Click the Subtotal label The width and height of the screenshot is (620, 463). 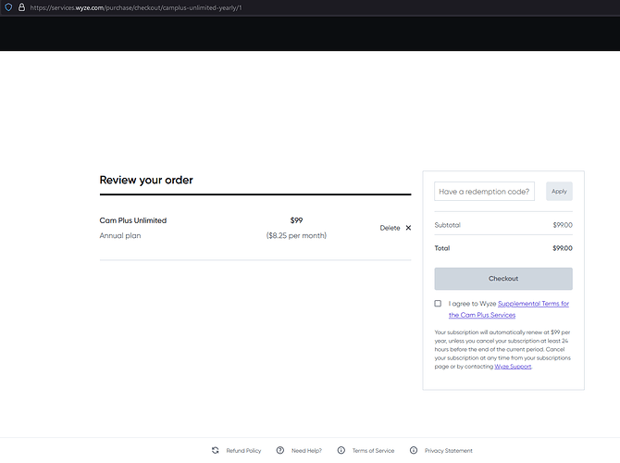(448, 225)
